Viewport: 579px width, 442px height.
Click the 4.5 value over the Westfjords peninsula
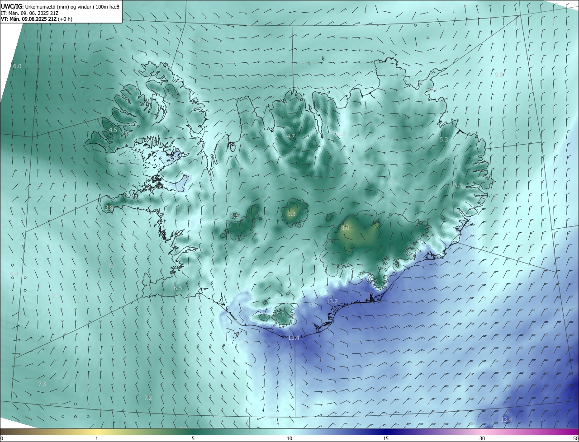pos(113,130)
